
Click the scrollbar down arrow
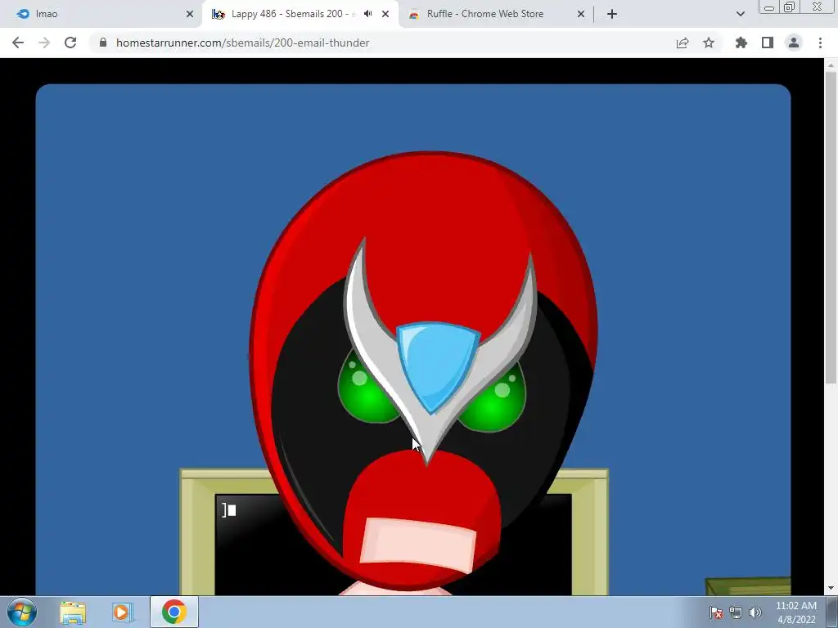(831, 588)
